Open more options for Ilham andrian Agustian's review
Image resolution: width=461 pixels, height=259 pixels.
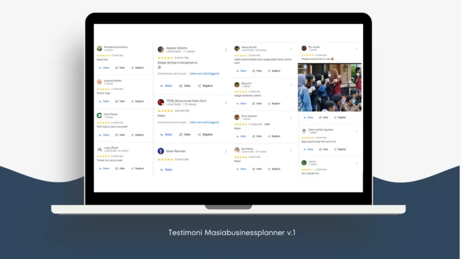point(357,131)
